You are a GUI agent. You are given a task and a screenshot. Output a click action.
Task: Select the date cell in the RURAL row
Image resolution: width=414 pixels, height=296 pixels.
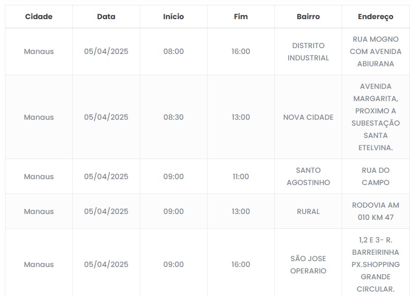pyautogui.click(x=106, y=212)
